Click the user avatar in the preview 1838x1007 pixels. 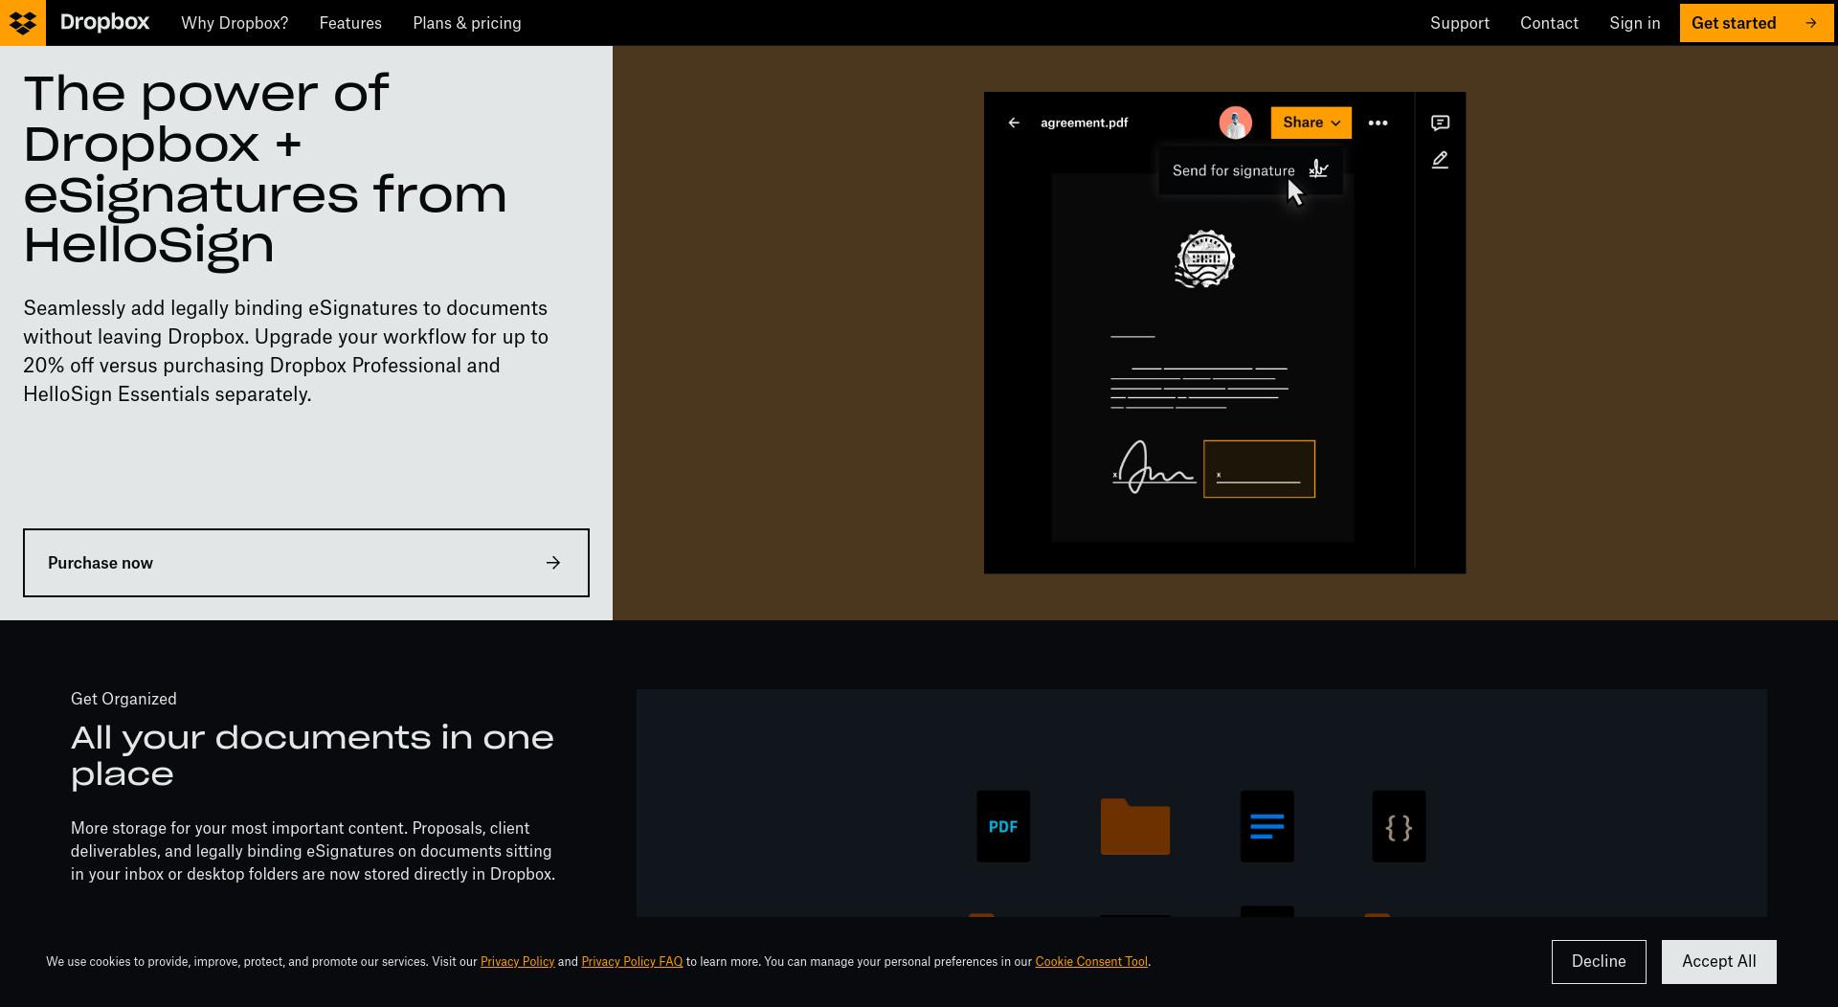[1236, 123]
